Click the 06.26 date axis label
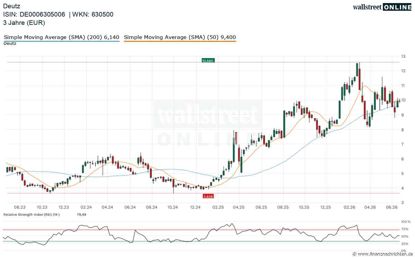This screenshot has width=415, height=259. pos(392,207)
